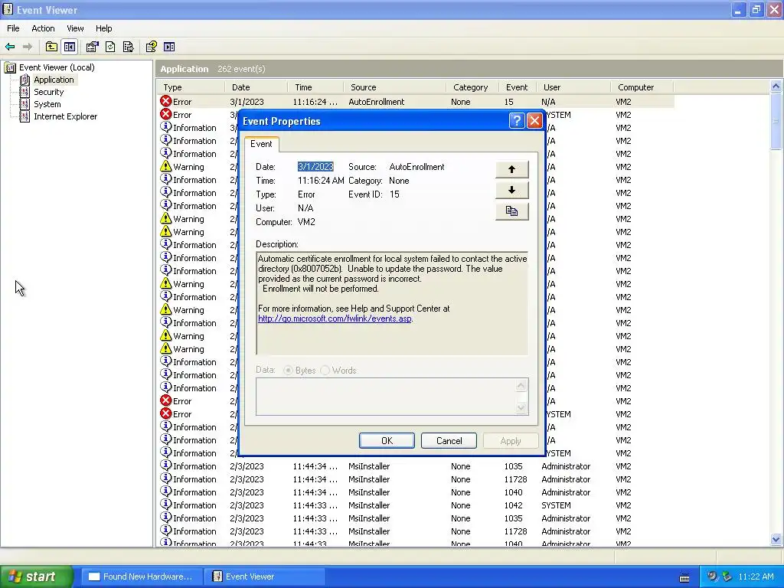Click the Event Viewer (Local) root icon
This screenshot has height=588, width=784.
(10, 67)
